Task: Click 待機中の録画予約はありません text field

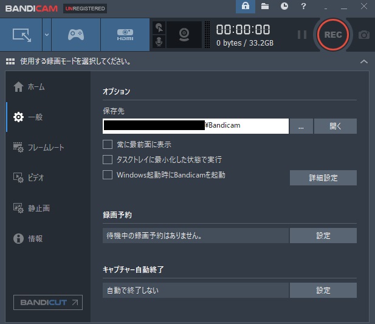Action: [196, 235]
